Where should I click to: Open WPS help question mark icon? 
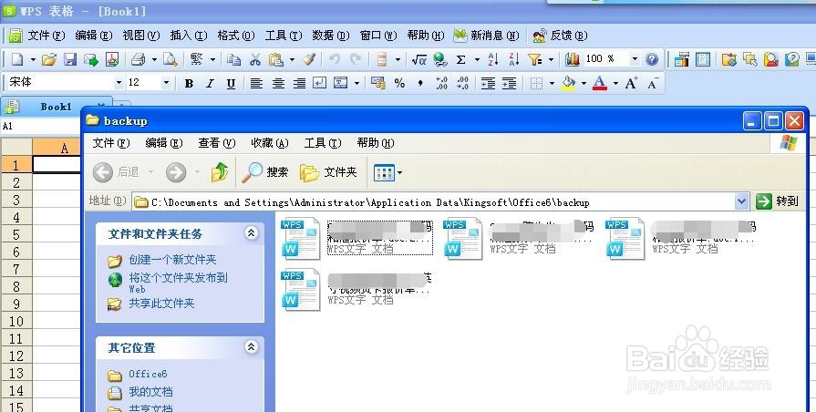[652, 59]
